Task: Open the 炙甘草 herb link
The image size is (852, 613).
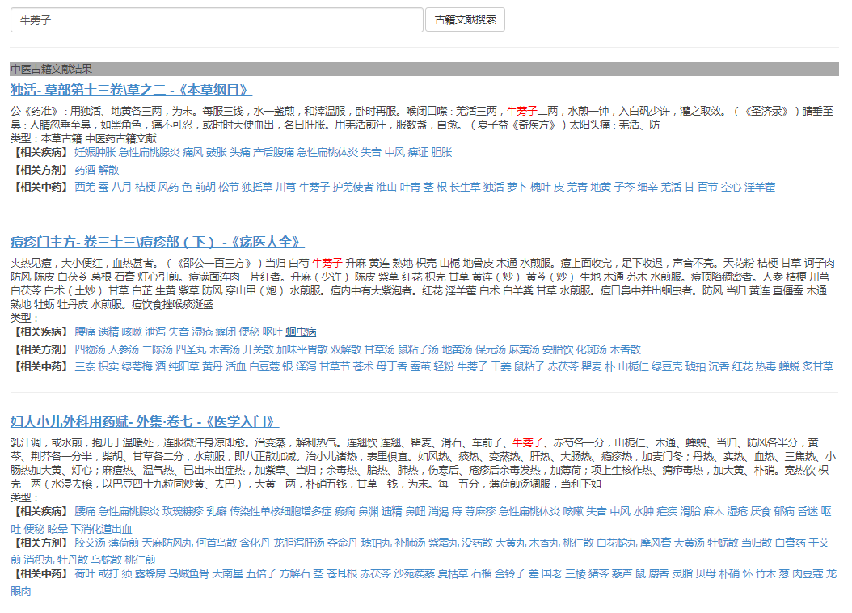Action: pos(818,366)
